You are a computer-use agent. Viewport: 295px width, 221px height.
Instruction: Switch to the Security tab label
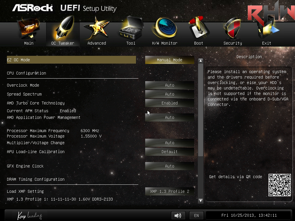(x=232, y=43)
